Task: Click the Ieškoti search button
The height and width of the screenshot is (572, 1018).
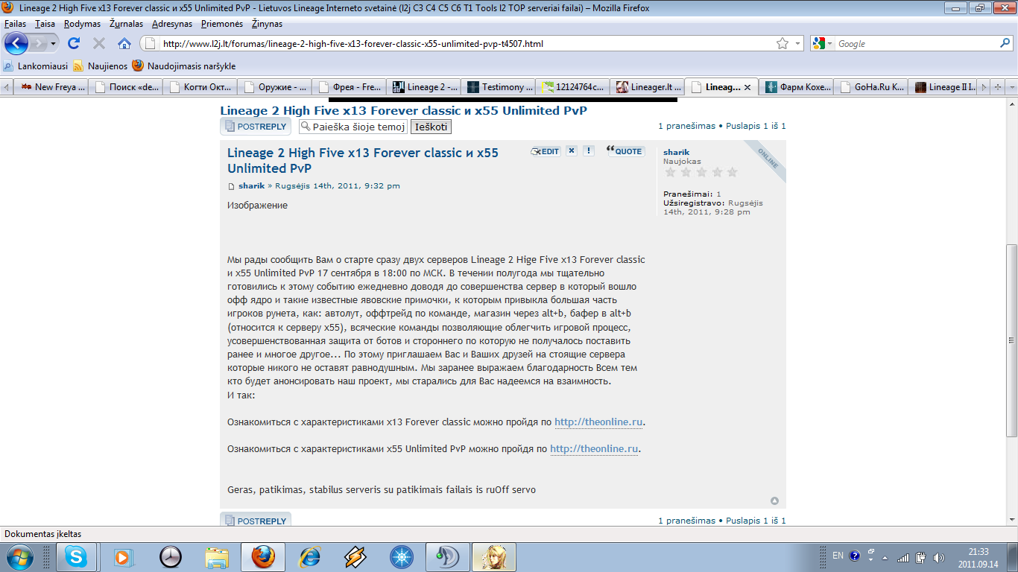Action: pyautogui.click(x=431, y=127)
